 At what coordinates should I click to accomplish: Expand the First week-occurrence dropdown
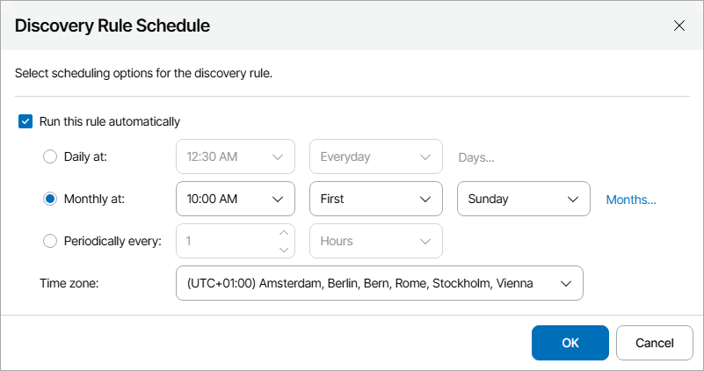375,200
